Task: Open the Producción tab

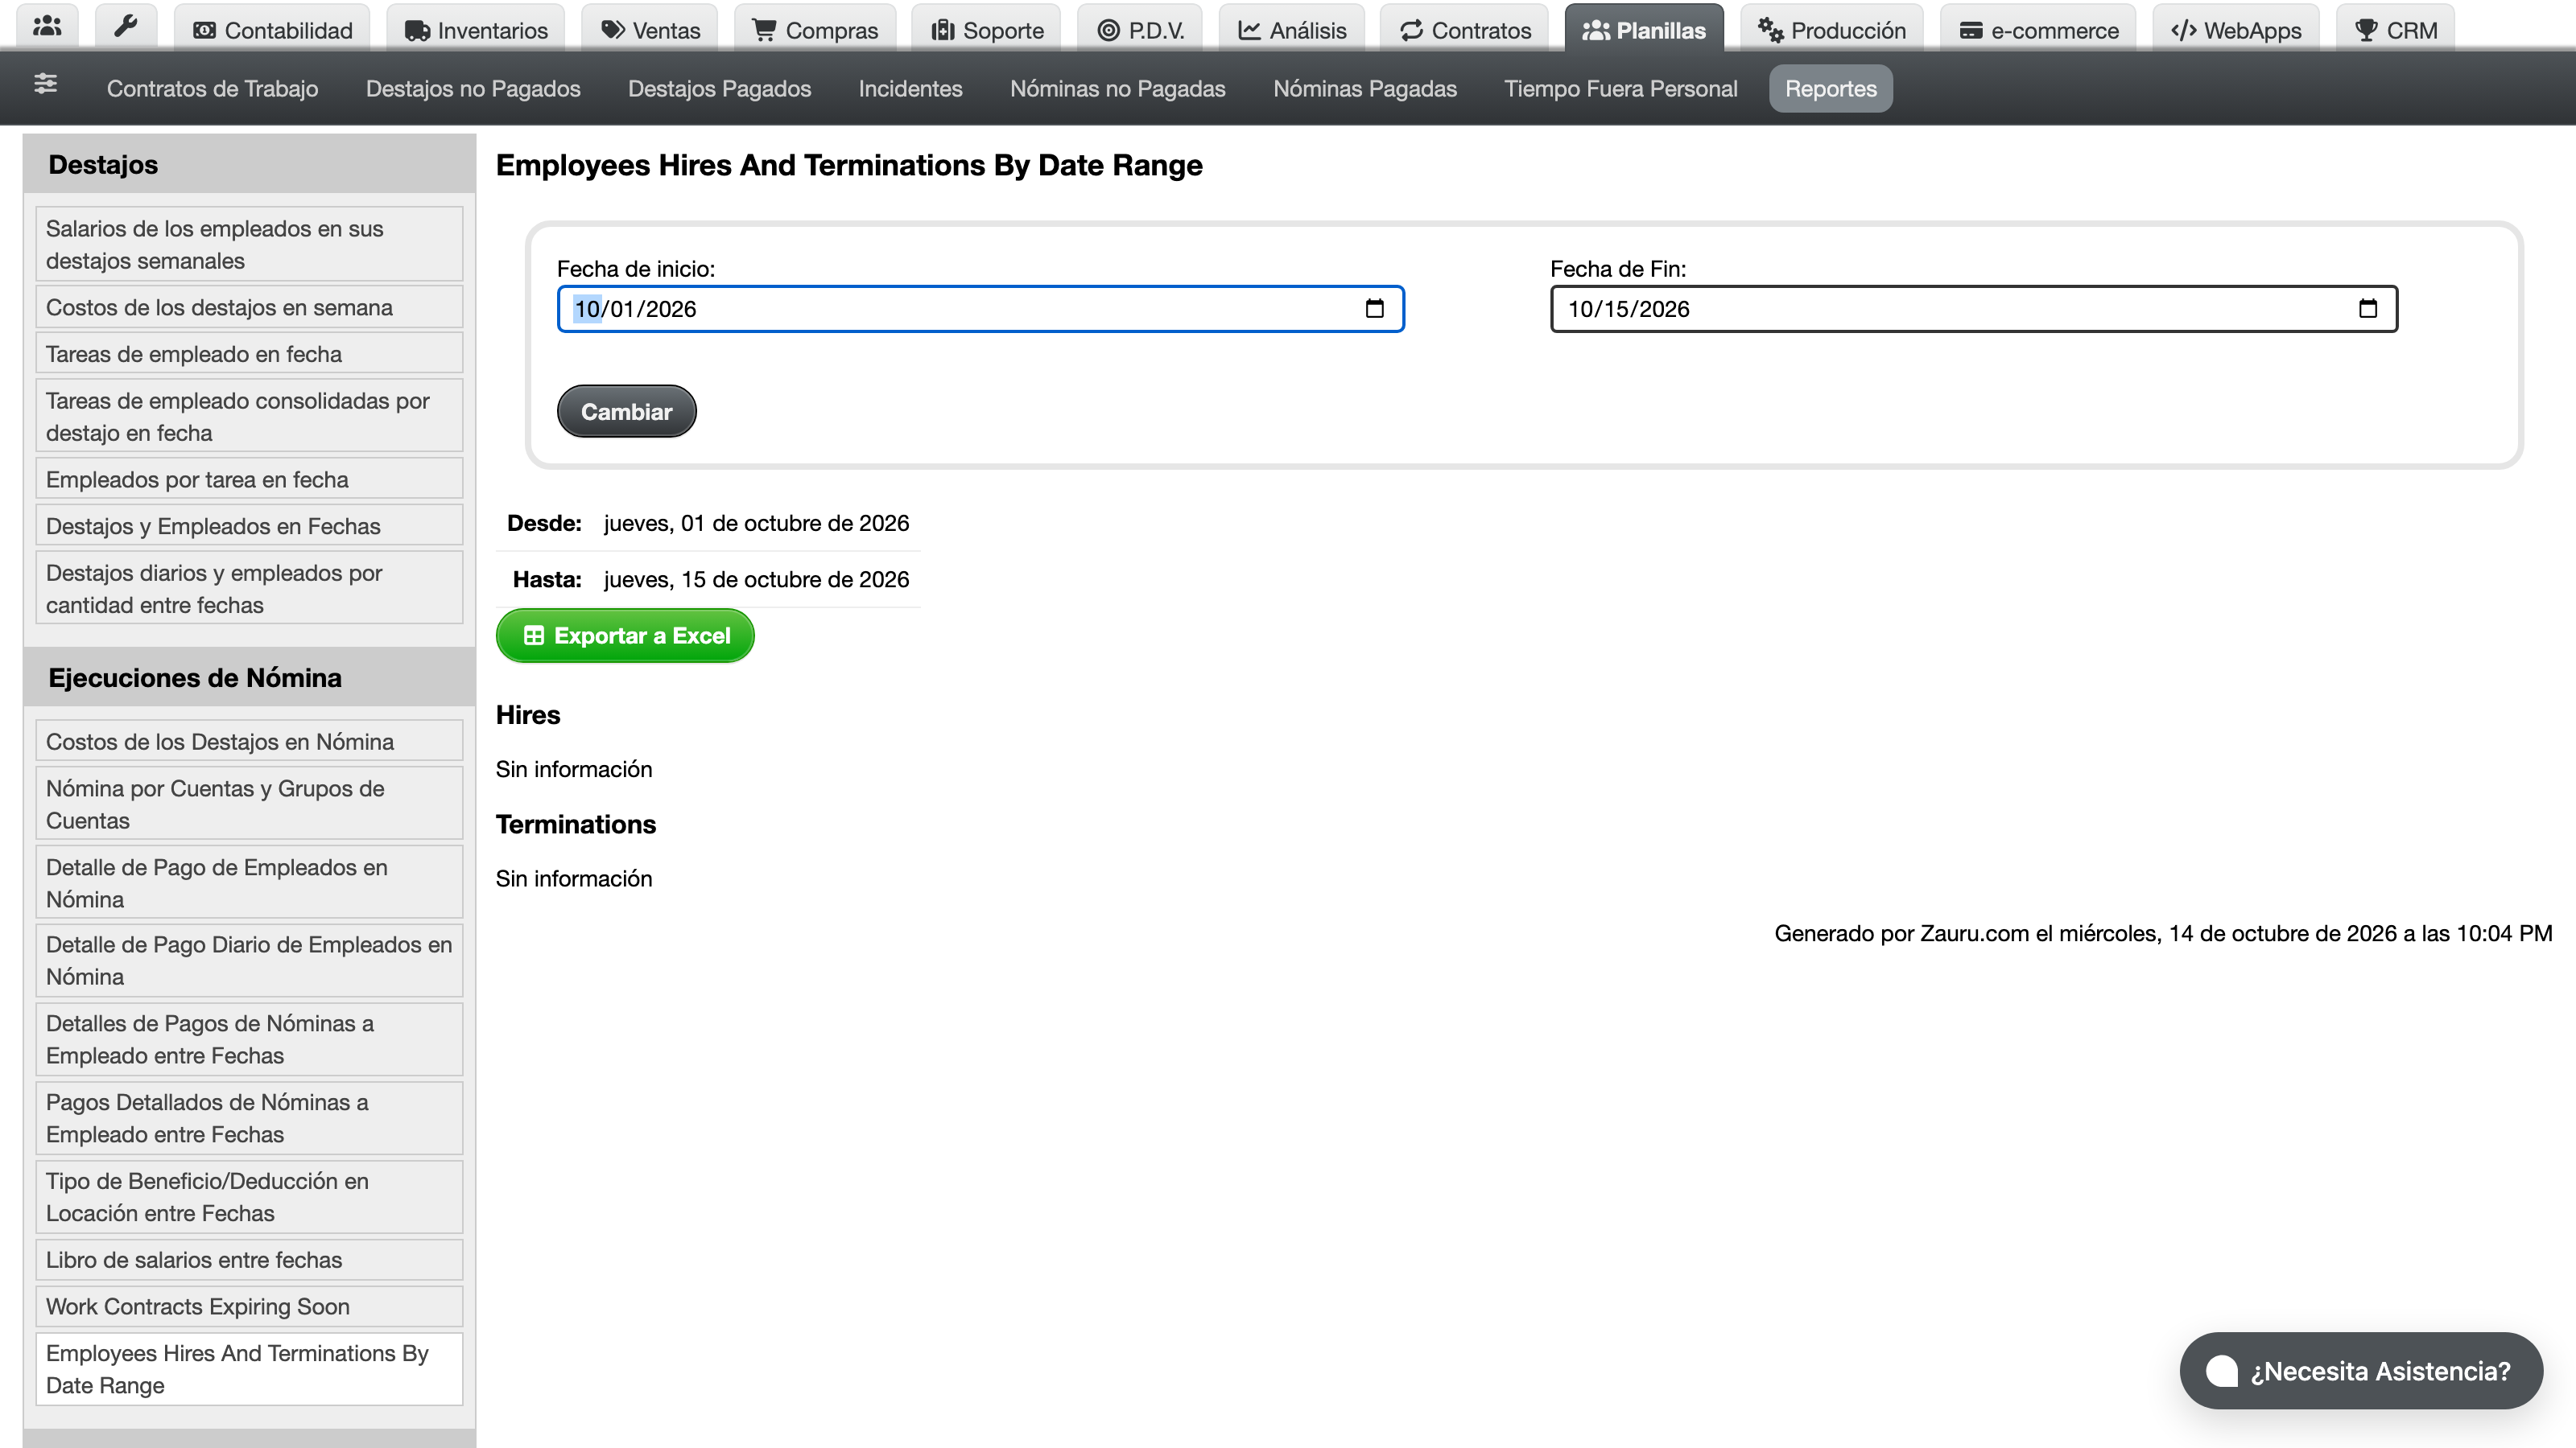Action: click(1832, 29)
